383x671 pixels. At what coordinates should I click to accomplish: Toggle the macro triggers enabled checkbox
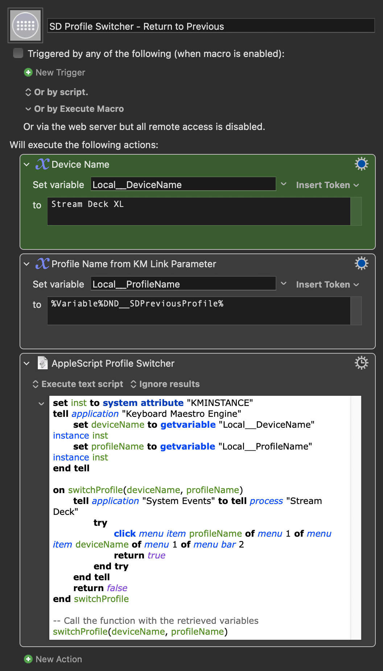(18, 53)
